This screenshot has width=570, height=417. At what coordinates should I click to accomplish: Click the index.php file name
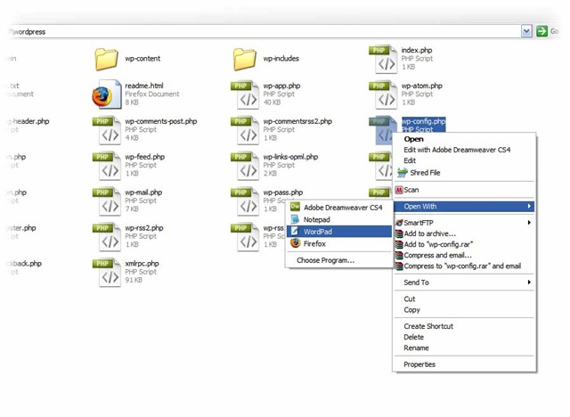417,50
